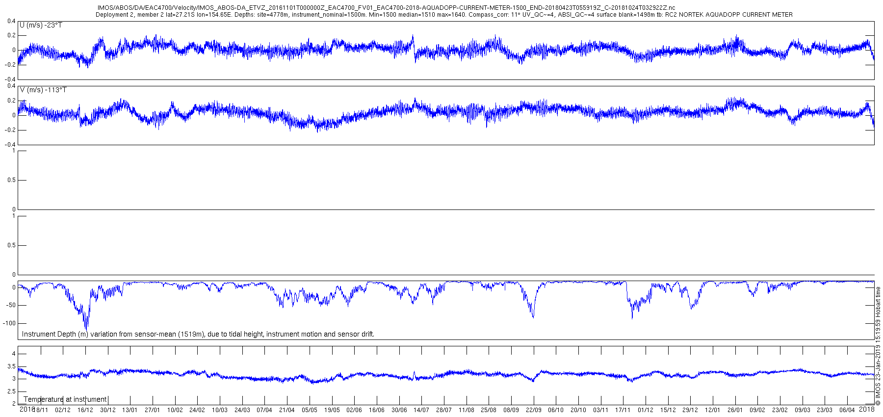Click the '17/11' date tick label

623,410
